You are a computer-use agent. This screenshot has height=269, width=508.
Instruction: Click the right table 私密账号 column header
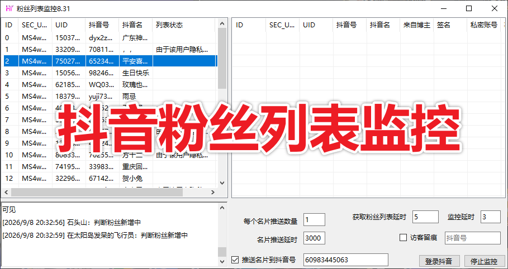coord(484,25)
